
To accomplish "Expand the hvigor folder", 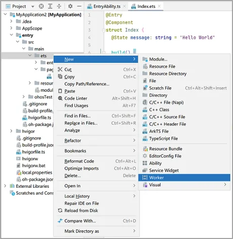I will 11,131.
